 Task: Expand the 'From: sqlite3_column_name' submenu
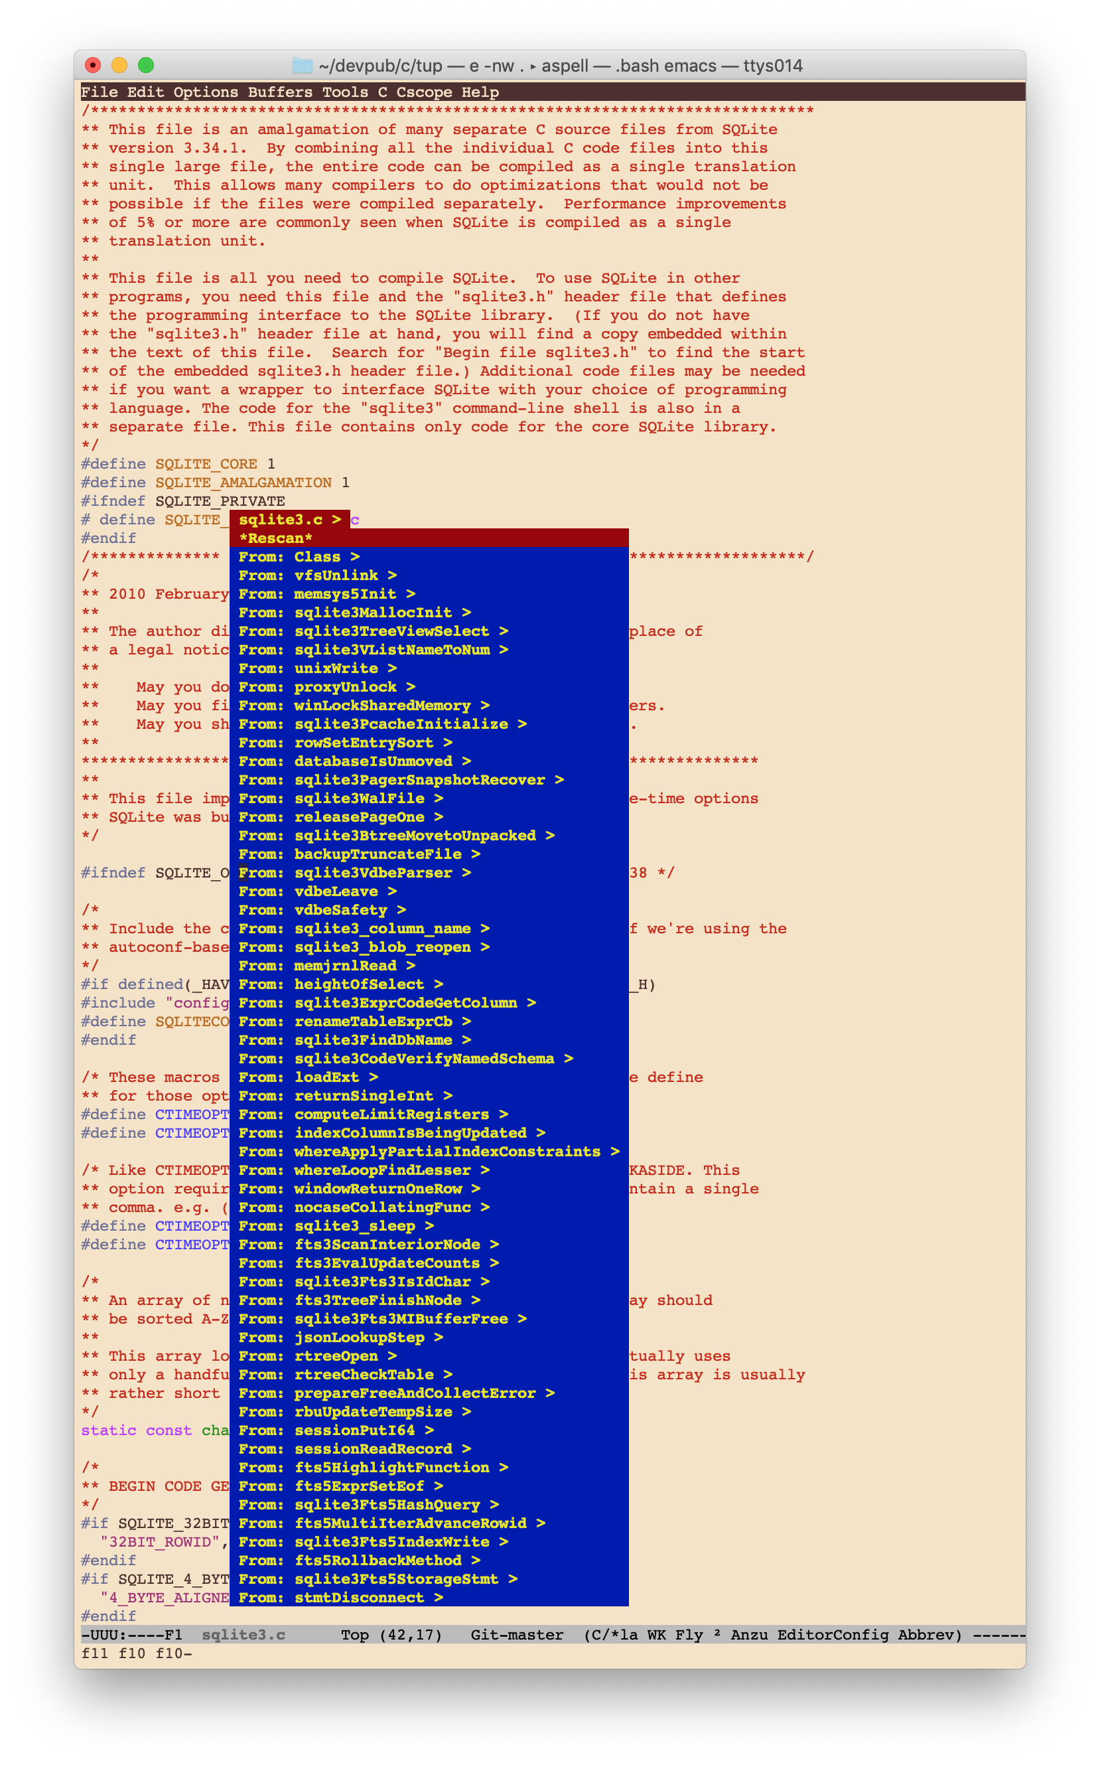[429, 929]
